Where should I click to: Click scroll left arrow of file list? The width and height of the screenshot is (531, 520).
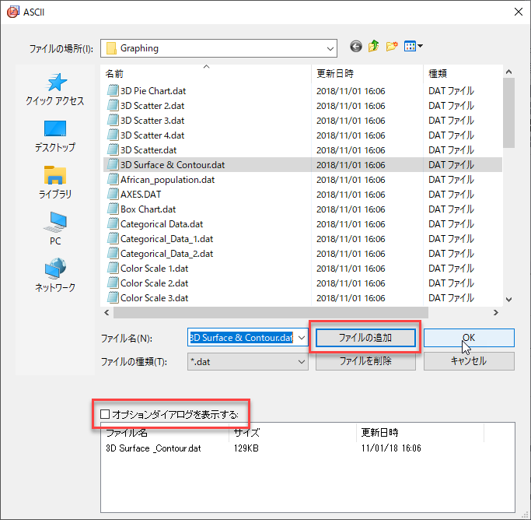point(107,312)
